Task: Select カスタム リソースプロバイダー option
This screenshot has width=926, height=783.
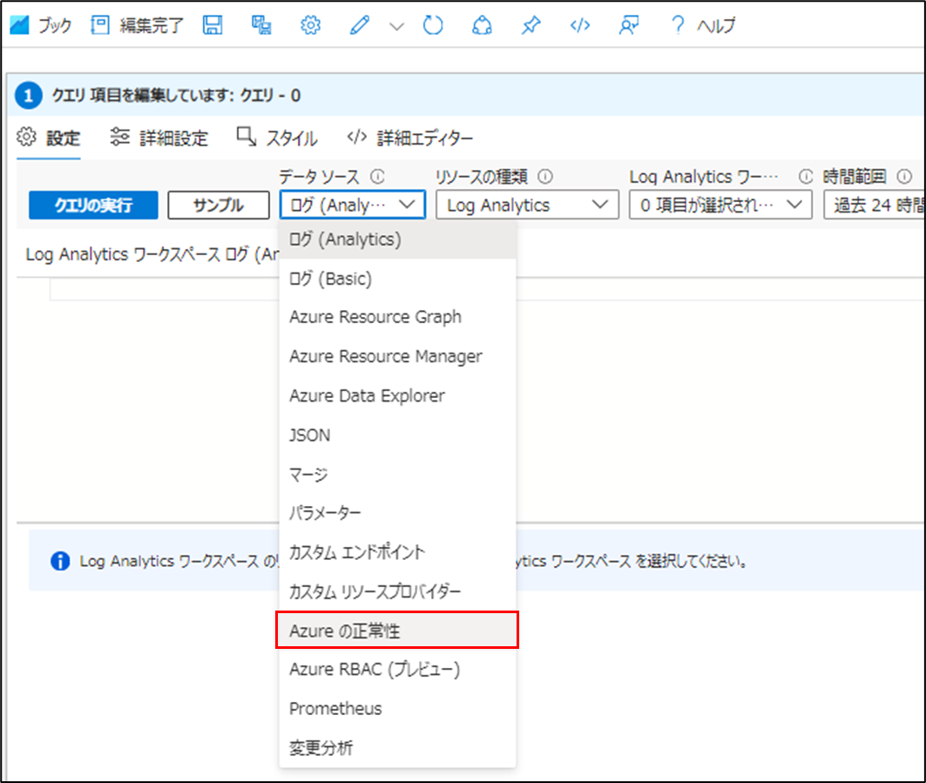Action: pyautogui.click(x=397, y=591)
